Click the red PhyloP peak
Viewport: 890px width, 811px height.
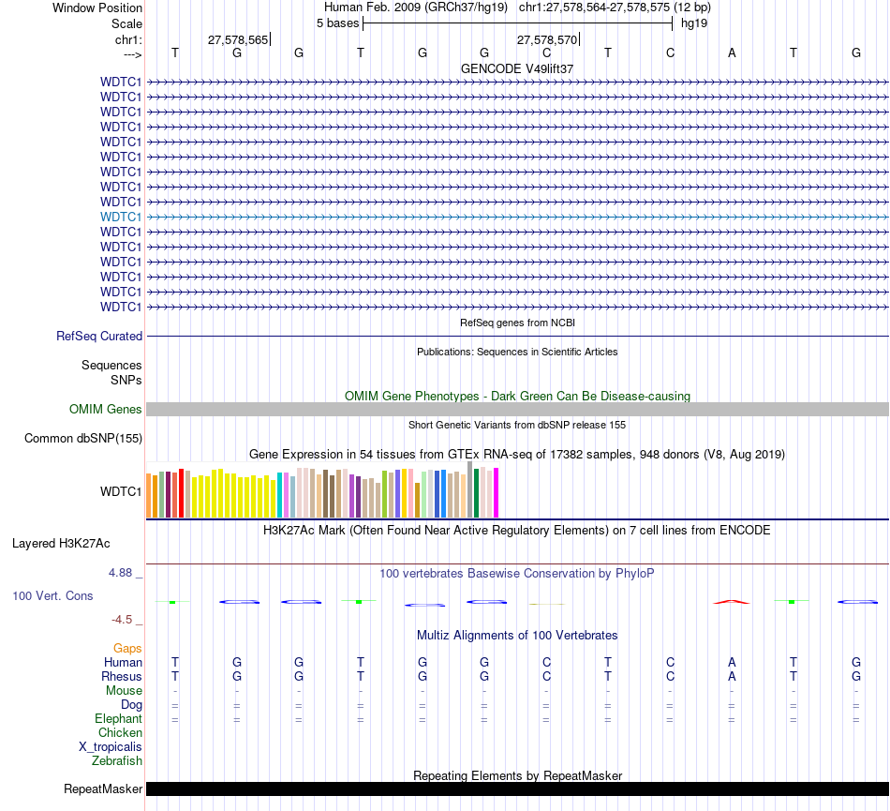point(732,601)
